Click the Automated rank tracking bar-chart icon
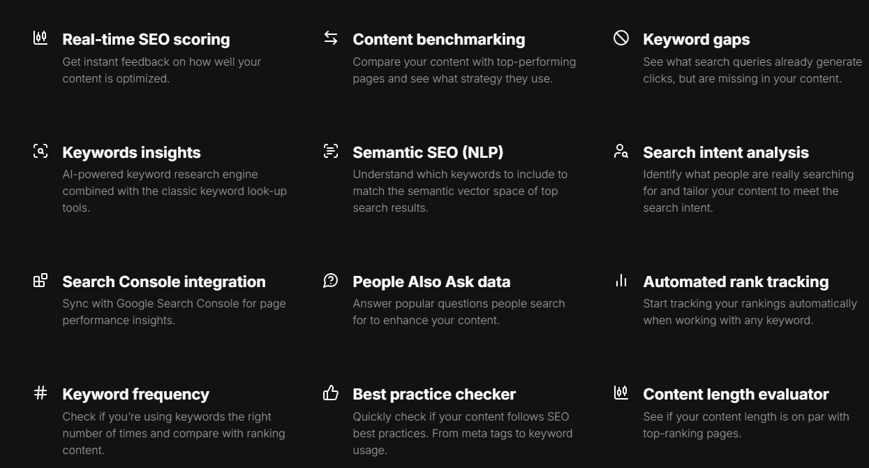This screenshot has height=468, width=869. (x=621, y=280)
